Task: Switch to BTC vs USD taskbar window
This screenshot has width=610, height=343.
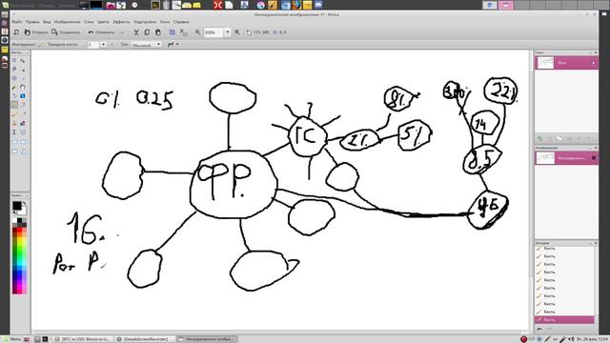Action: point(83,339)
